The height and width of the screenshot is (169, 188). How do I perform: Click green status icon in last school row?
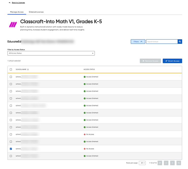point(85,156)
